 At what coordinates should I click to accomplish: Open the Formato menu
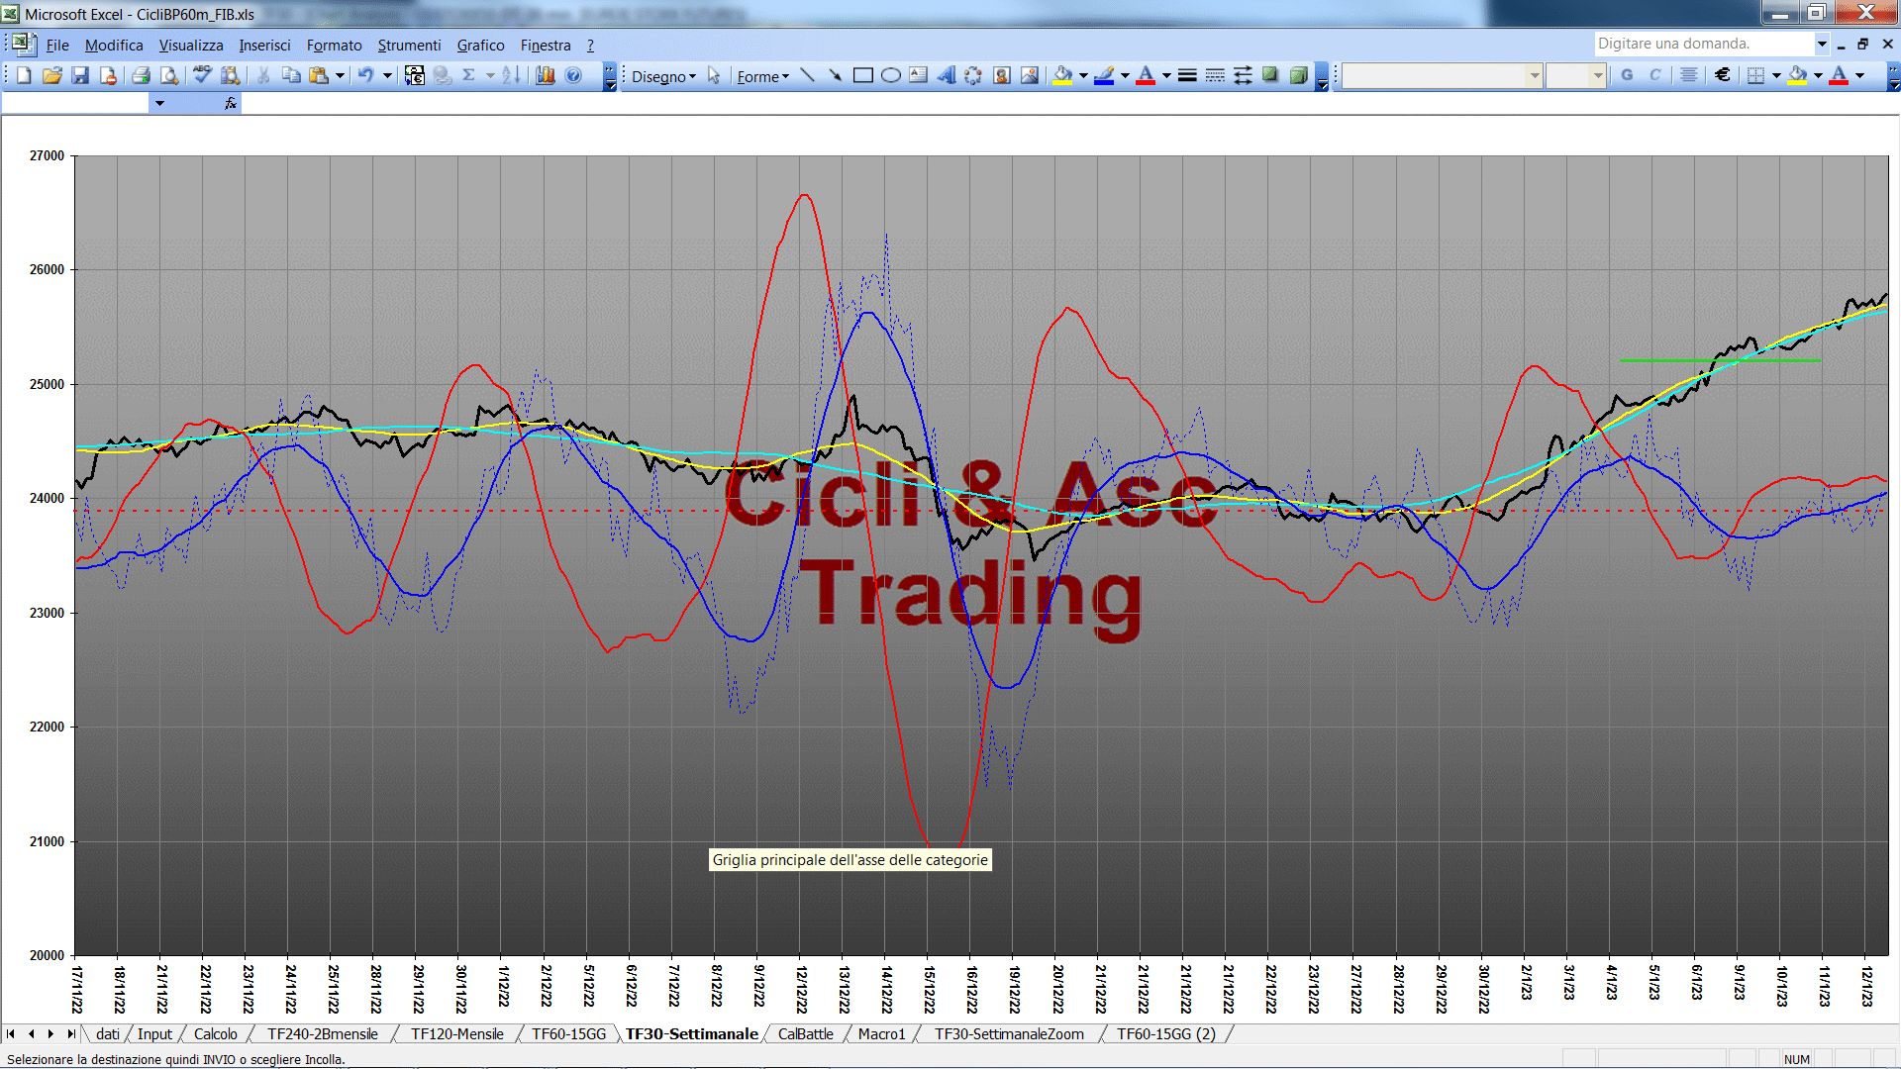click(x=335, y=46)
